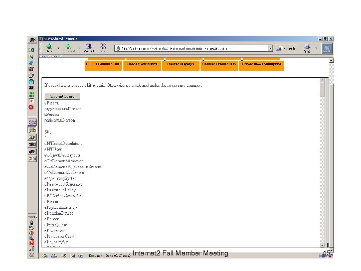Click the Print toolbar icon
This screenshot has width=361, height=271.
pyautogui.click(x=307, y=48)
